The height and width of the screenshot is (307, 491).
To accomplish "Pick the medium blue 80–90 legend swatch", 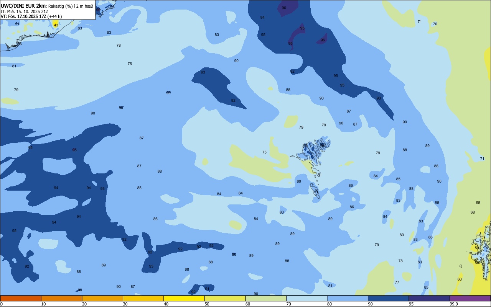I will pos(348,298).
